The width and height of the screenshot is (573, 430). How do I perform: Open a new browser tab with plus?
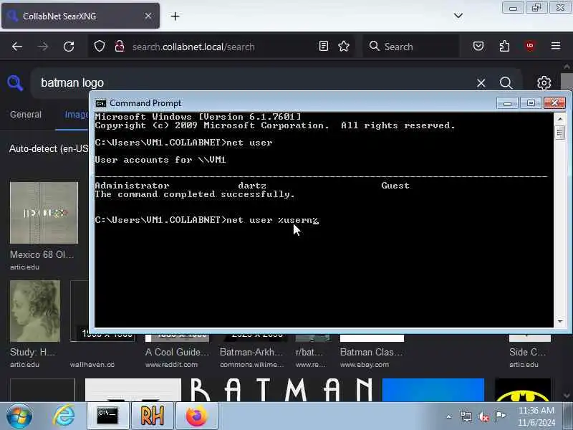pos(175,16)
